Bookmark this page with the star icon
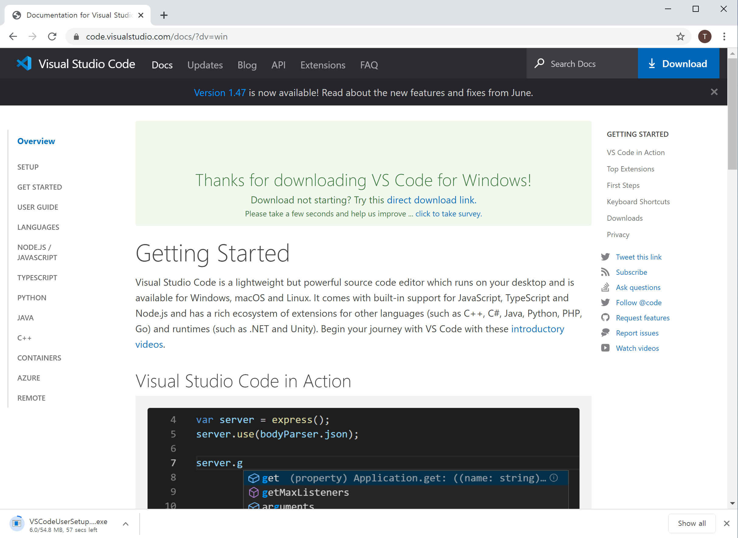This screenshot has height=538, width=738. [x=680, y=36]
